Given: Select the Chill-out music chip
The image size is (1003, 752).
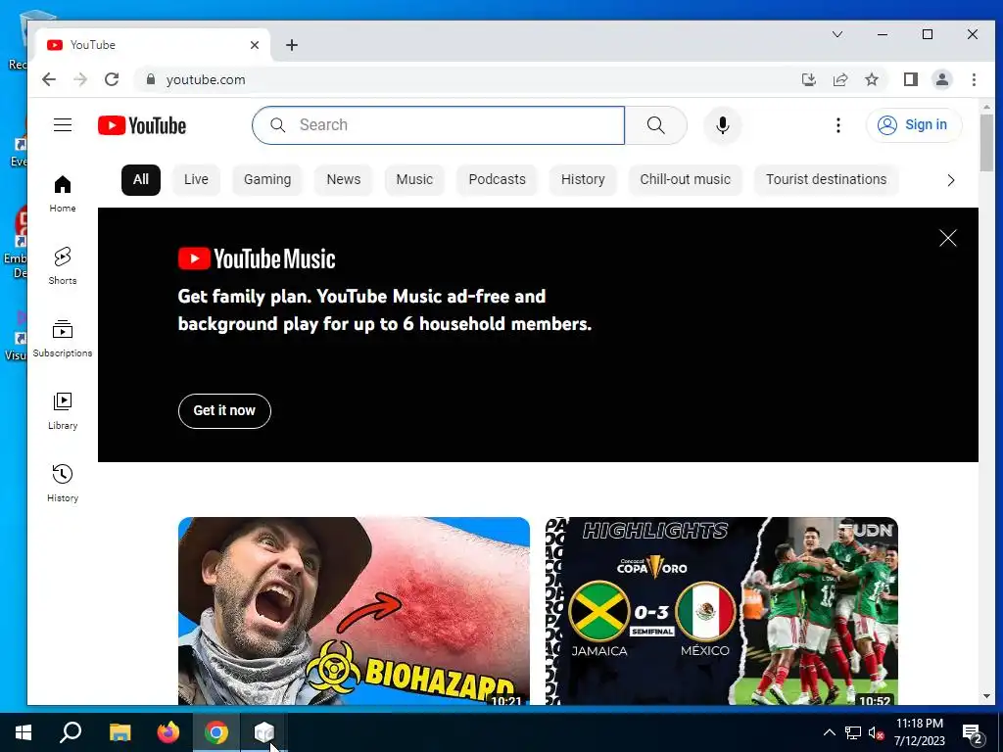Looking at the screenshot, I should pyautogui.click(x=685, y=180).
